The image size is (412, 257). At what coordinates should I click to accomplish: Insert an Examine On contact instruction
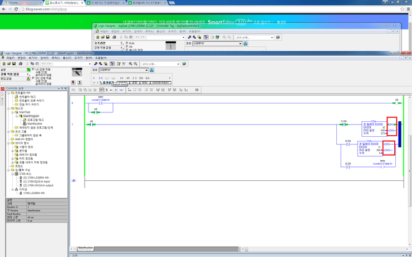121,78
